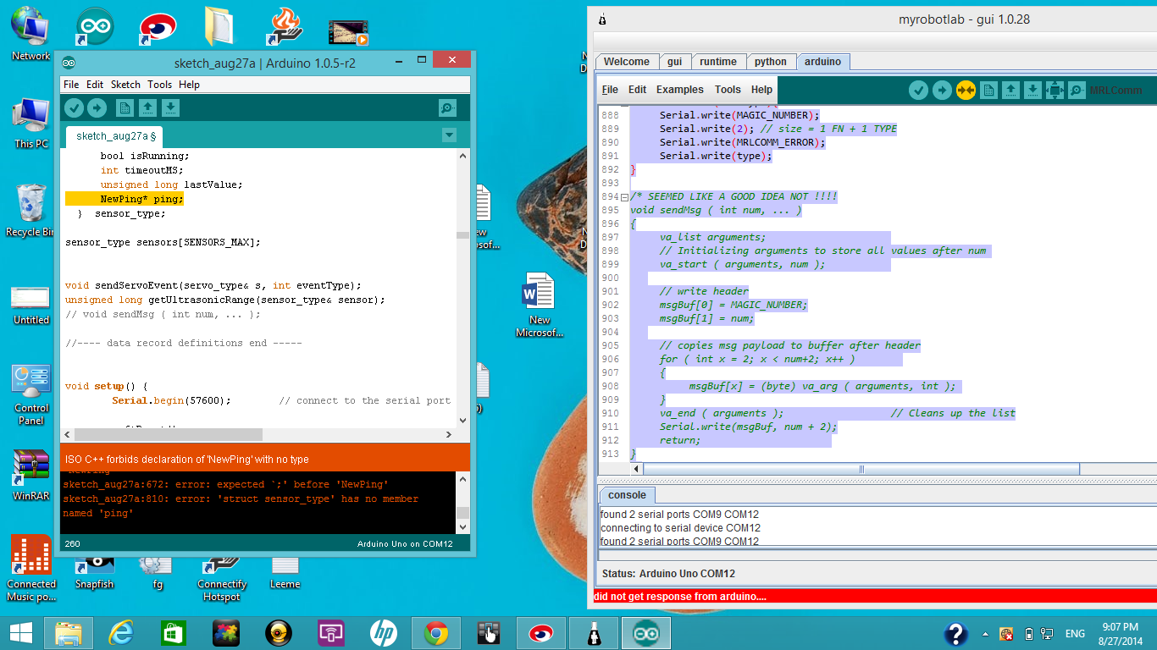Open Examples menu in myrobotlab
Viewport: 1157px width, 650px height.
[x=679, y=90]
